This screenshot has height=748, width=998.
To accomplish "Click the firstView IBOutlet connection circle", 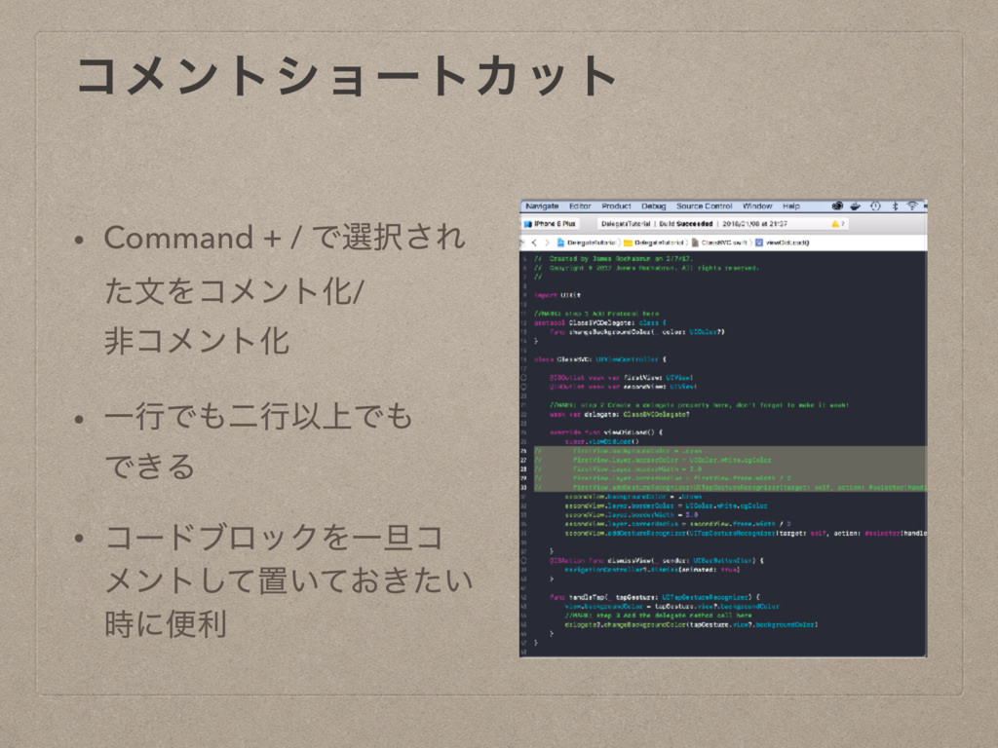I will point(524,377).
